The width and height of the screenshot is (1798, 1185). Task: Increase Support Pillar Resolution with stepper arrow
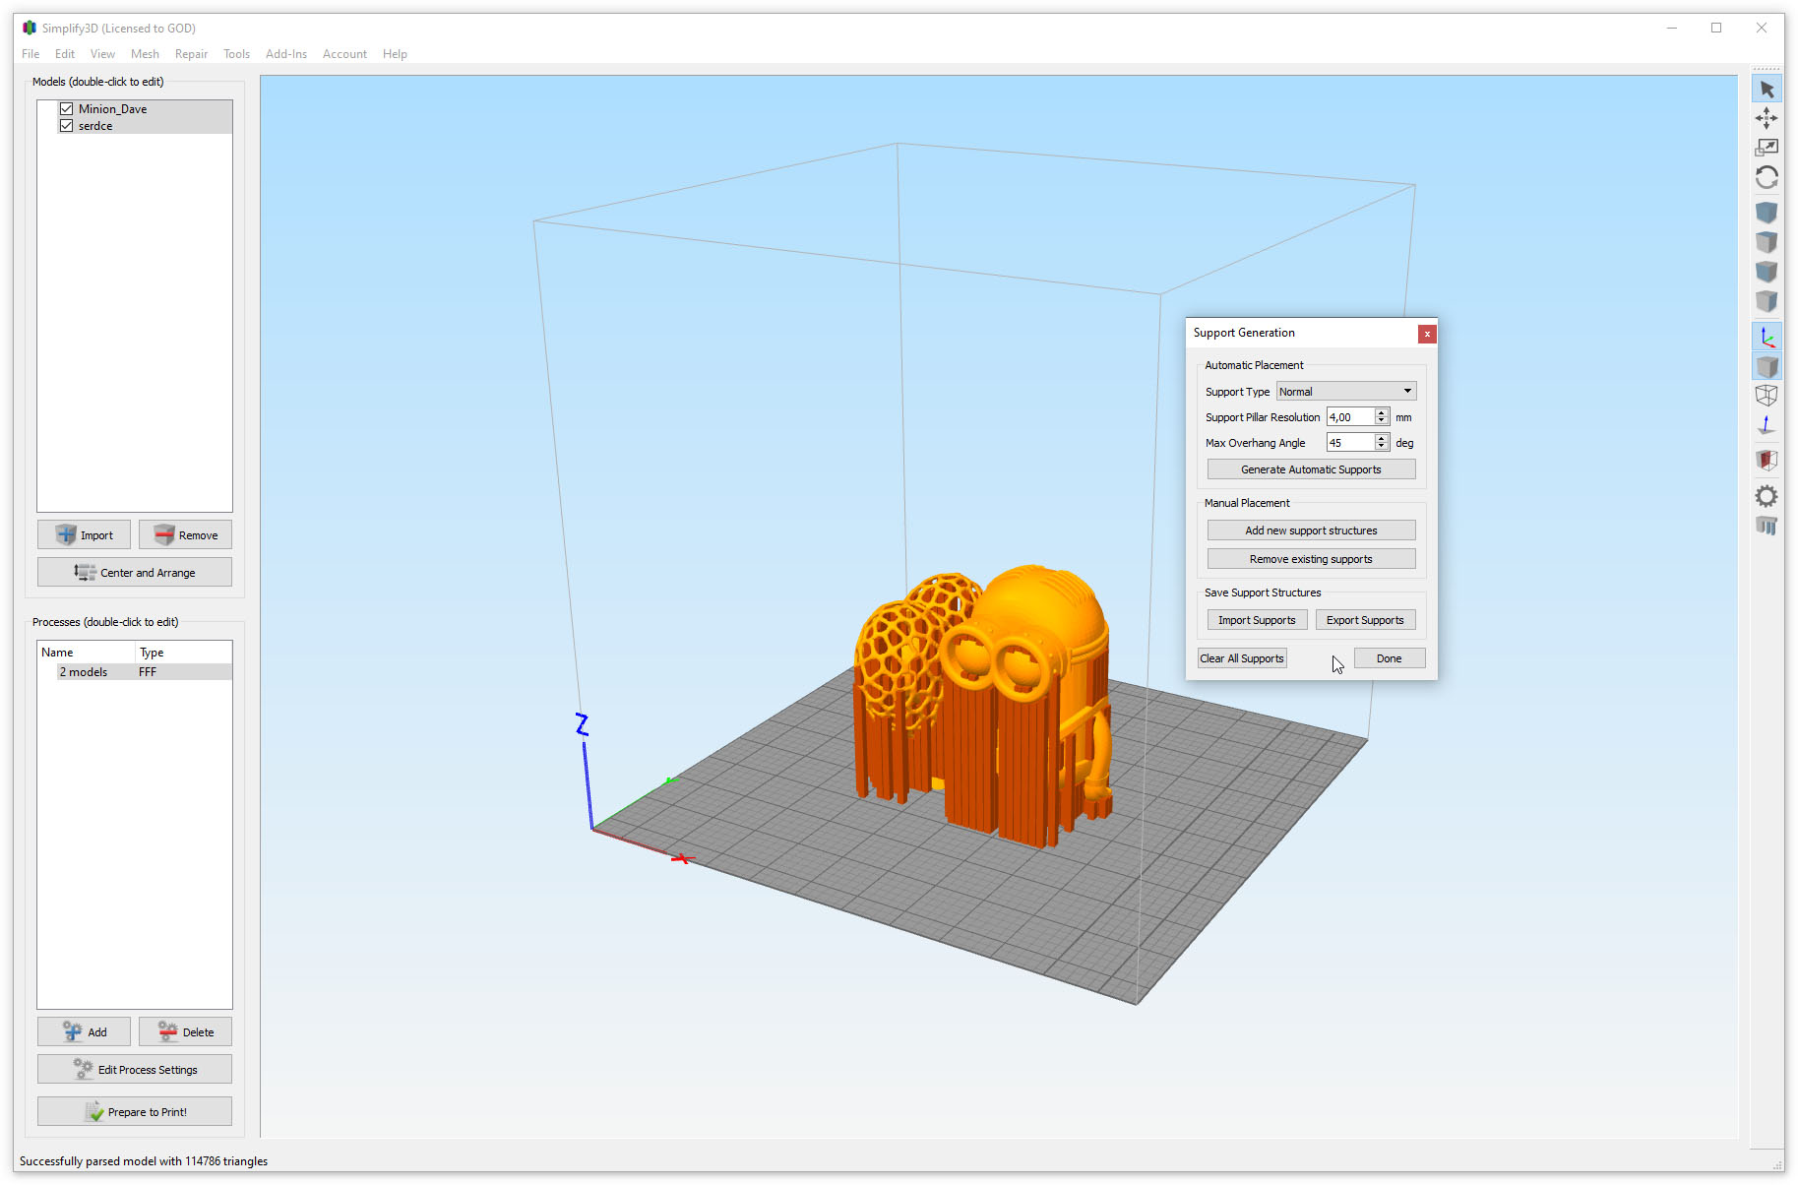(x=1382, y=412)
